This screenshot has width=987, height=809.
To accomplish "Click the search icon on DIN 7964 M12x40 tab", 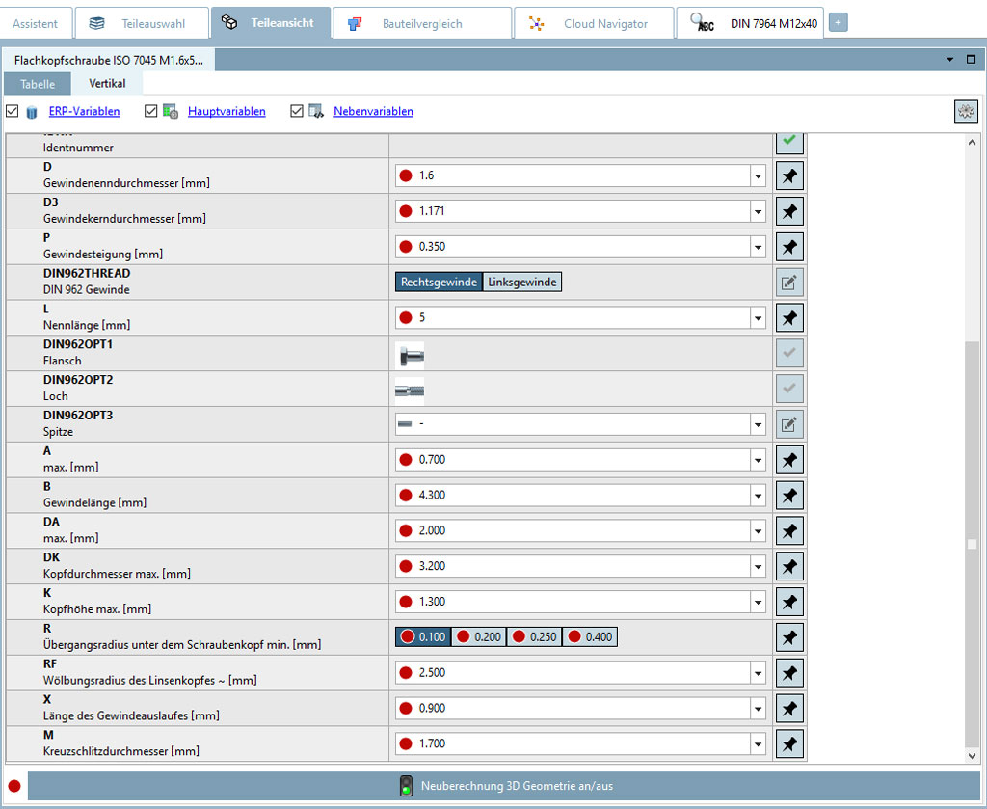I will coord(703,22).
